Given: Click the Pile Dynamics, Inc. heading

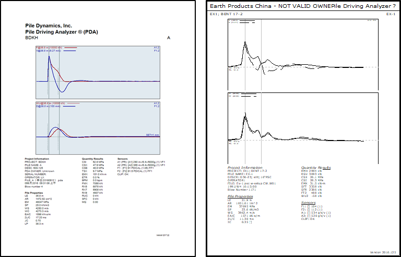Looking at the screenshot, I should click(49, 25).
